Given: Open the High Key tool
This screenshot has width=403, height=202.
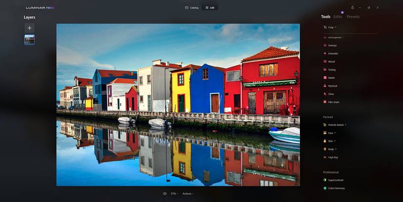Looking at the screenshot, I should [331, 157].
